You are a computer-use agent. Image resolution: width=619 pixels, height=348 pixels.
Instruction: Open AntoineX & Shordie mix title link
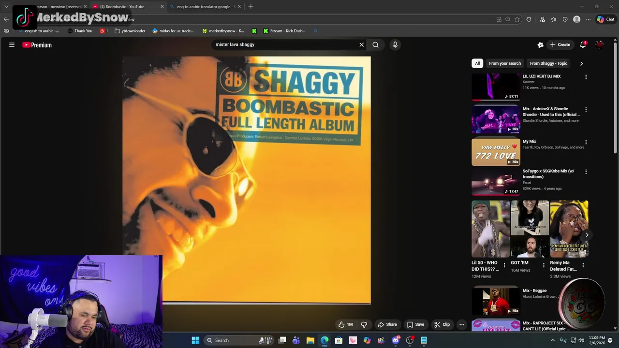pyautogui.click(x=551, y=112)
